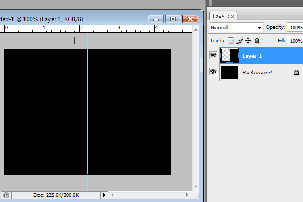Click the status bar preview icon
The width and height of the screenshot is (303, 202).
[x=6, y=195]
